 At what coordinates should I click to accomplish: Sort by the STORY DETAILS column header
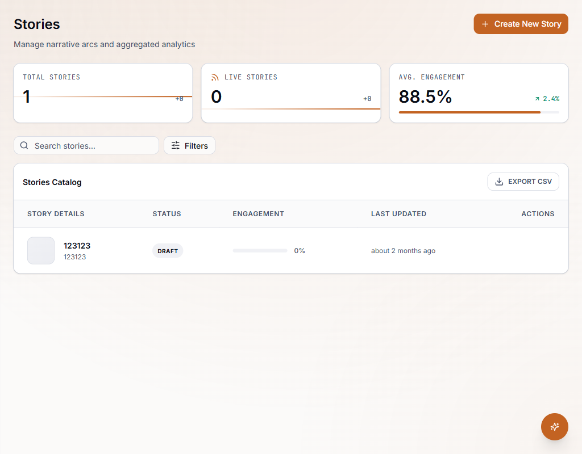pyautogui.click(x=56, y=214)
